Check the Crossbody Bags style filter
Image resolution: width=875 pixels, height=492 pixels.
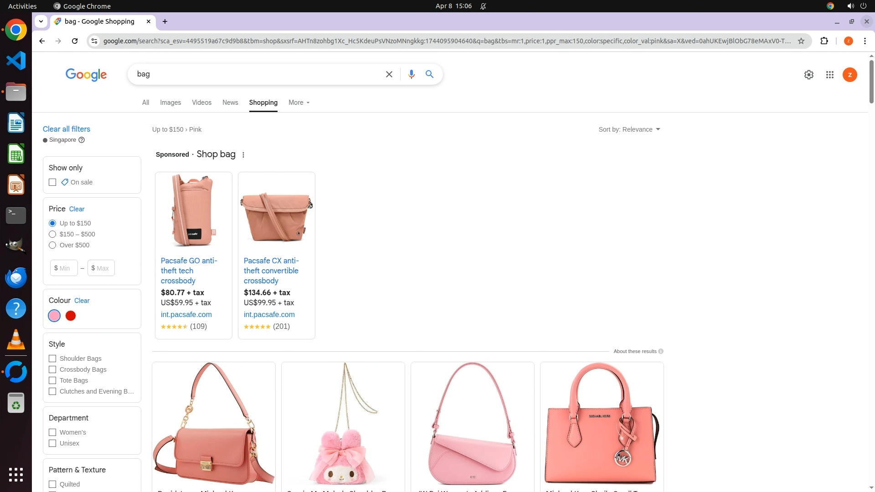52,369
